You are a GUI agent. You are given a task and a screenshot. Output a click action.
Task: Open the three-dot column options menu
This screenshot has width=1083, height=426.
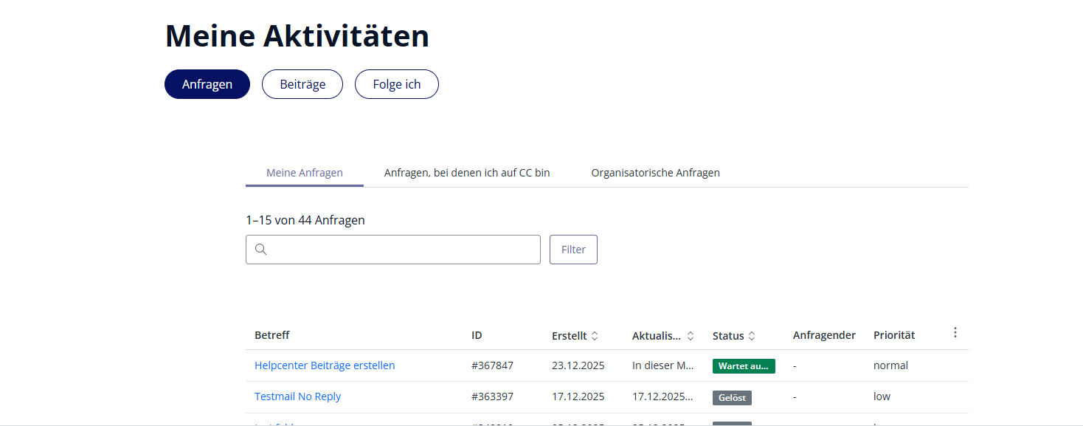point(955,333)
